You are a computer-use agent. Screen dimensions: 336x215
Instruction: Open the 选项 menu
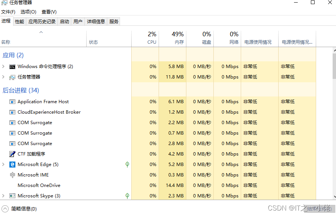[x=28, y=12]
